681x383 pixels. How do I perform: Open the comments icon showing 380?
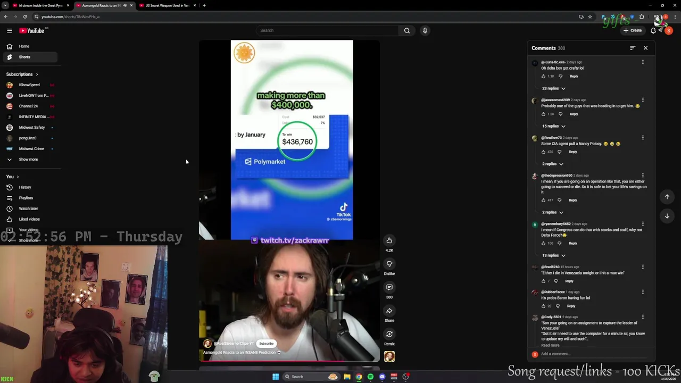point(389,287)
